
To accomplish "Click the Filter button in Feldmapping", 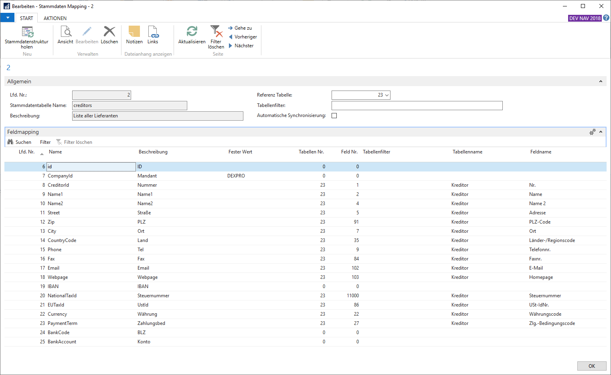I will coord(45,142).
